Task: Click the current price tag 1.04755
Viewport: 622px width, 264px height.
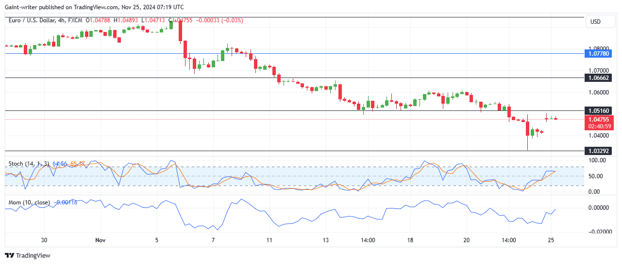Action: (598, 119)
